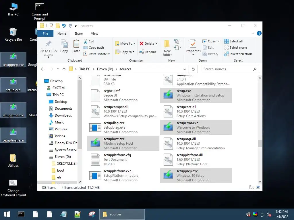Click Invert selection
Screen dimensions: 294x220
[x=238, y=54]
